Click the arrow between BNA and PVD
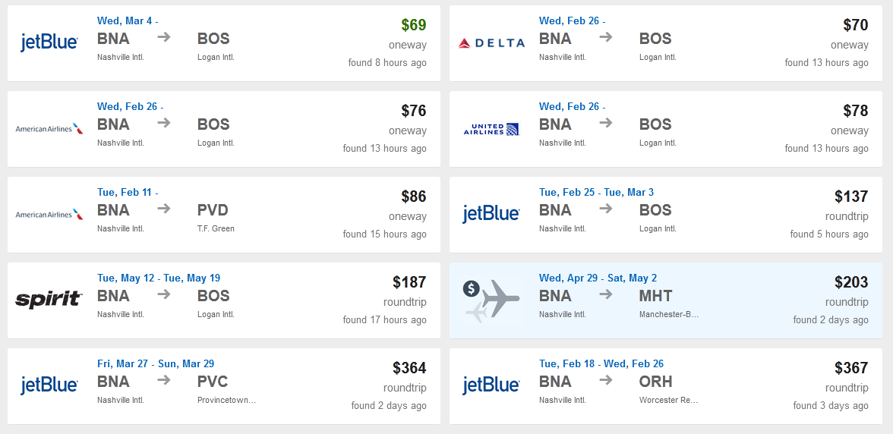The image size is (893, 434). coord(164,209)
